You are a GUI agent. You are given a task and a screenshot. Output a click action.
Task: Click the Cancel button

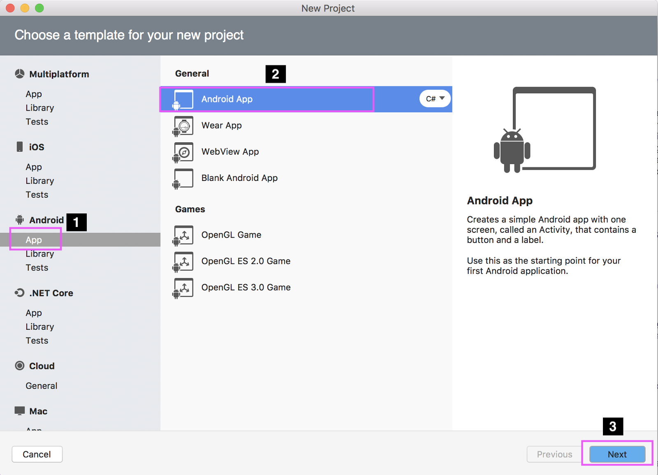pos(37,454)
